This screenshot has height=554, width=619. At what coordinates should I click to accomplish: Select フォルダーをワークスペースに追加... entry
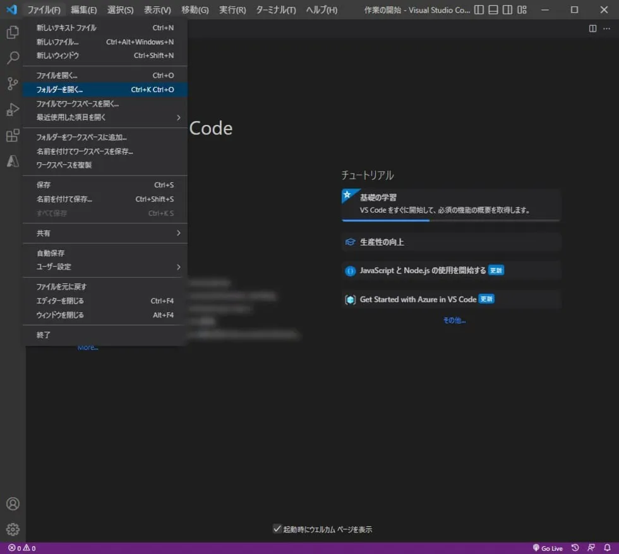tap(105, 137)
